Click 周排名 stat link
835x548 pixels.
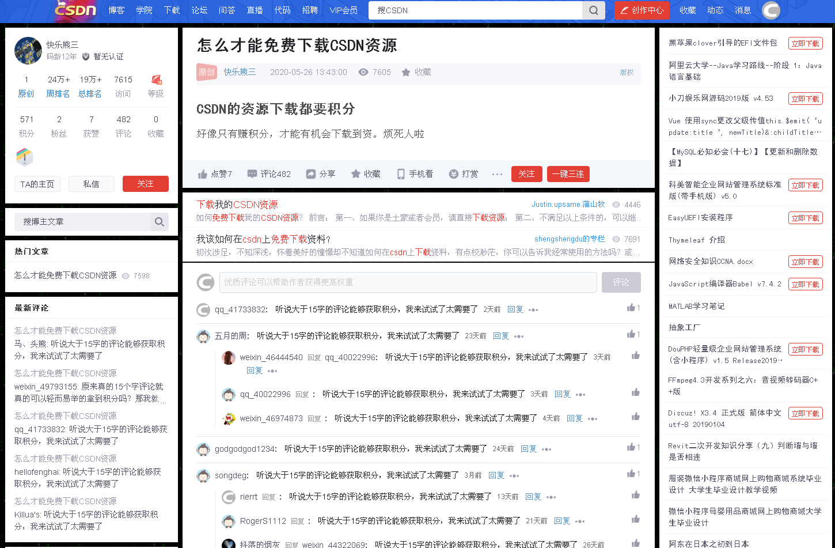click(x=58, y=93)
